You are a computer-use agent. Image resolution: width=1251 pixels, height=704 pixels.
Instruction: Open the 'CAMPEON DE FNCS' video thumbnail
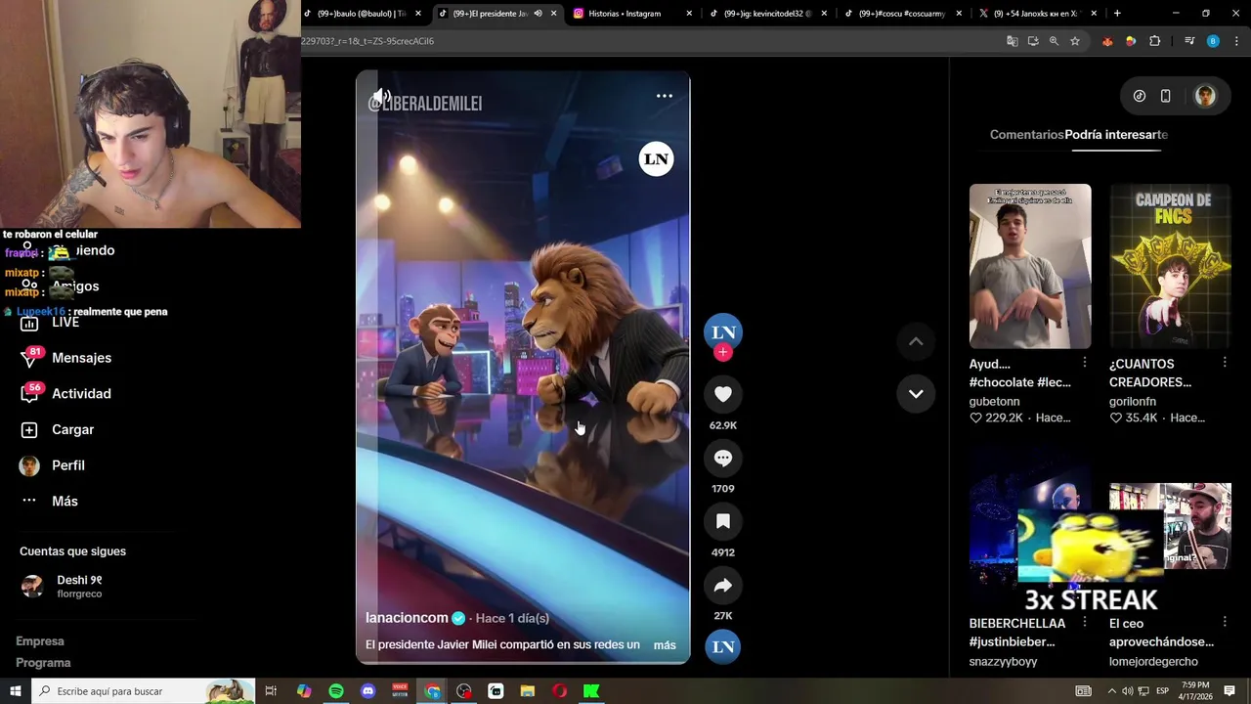point(1170,266)
